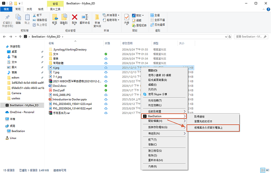Image resolution: width=271 pixels, height=173 pixels.
Task: Go up one folder level arrow
Action: pos(20,36)
